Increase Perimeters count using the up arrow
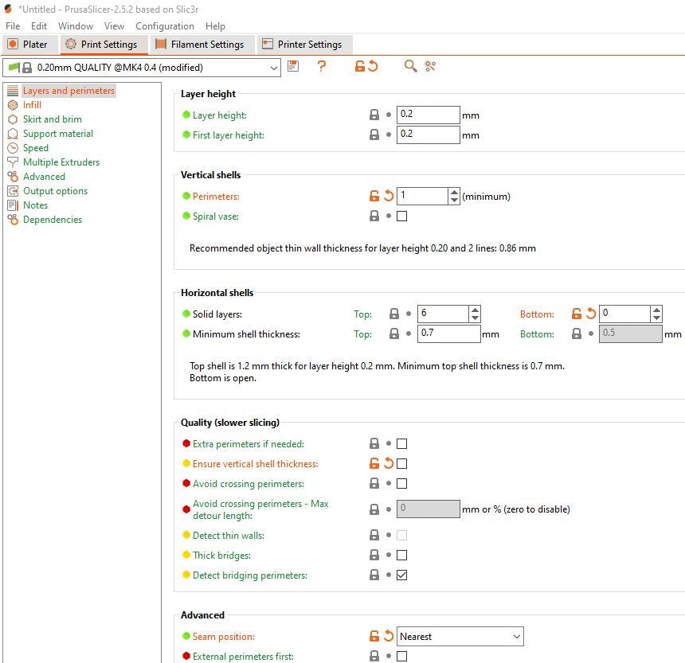The height and width of the screenshot is (663, 685). coord(454,192)
